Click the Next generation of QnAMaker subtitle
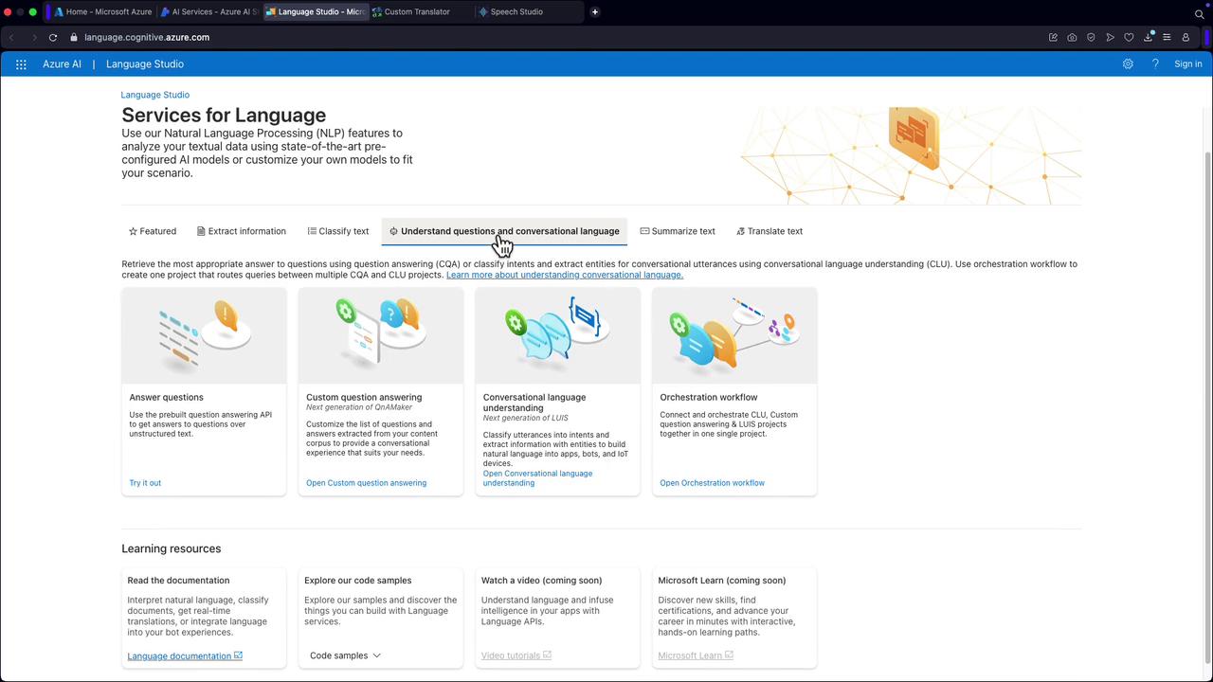Screen dimensions: 1213x682 tap(359, 407)
